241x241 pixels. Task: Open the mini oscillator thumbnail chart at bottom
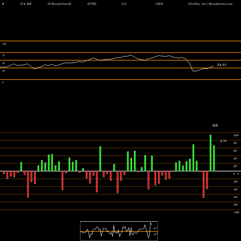(x=119, y=231)
